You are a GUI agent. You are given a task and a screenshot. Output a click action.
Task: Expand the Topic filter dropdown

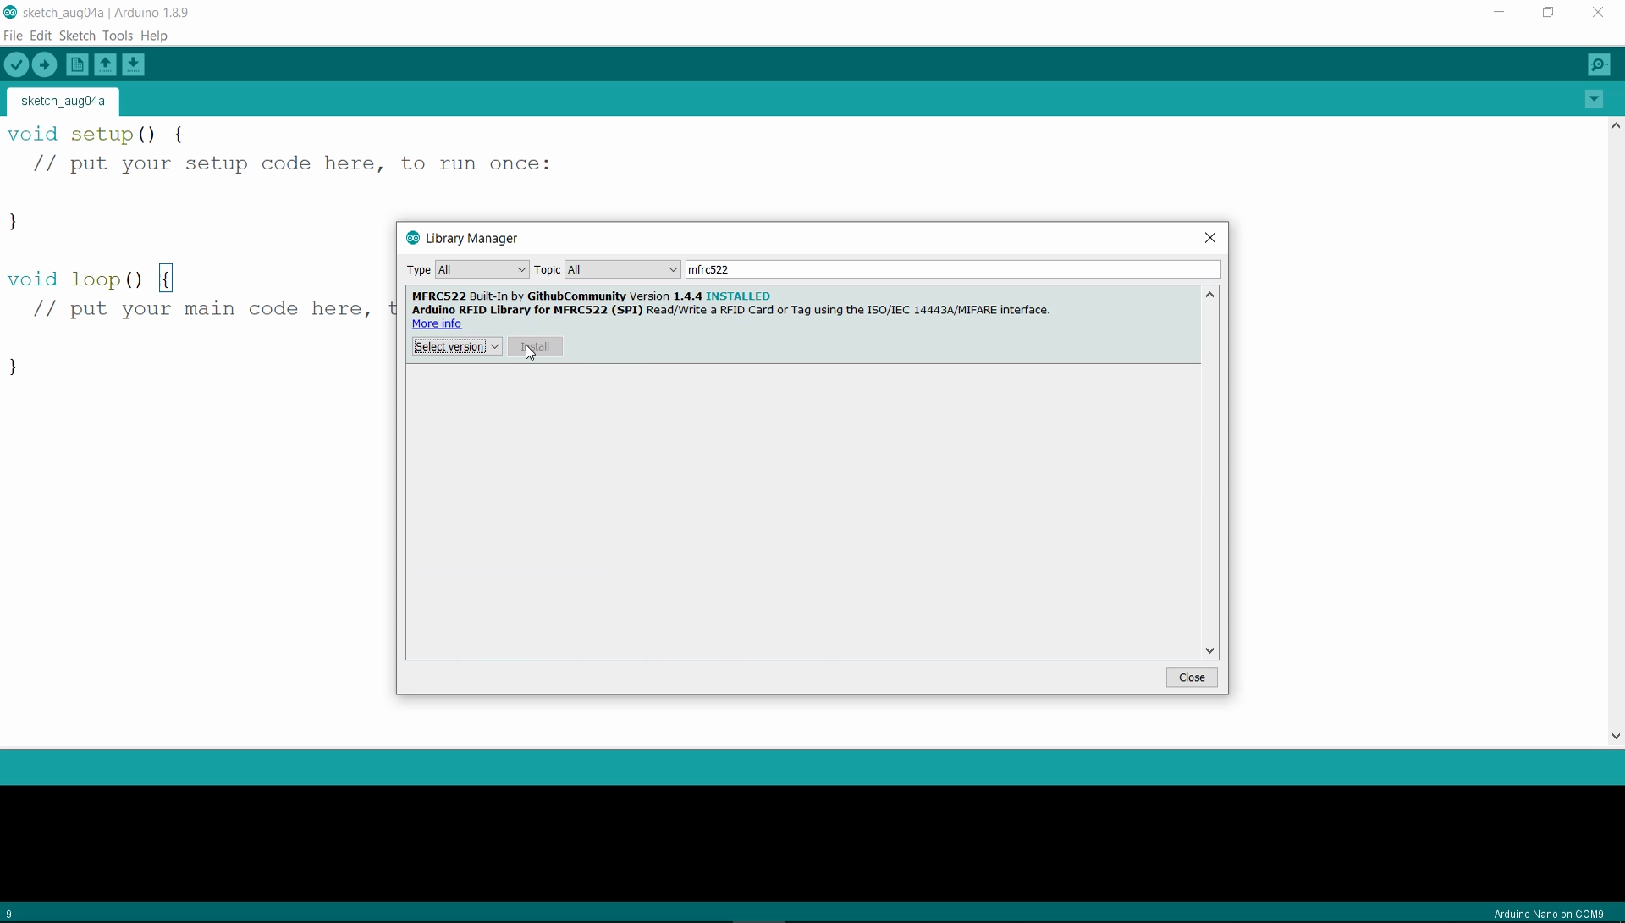pyautogui.click(x=623, y=269)
